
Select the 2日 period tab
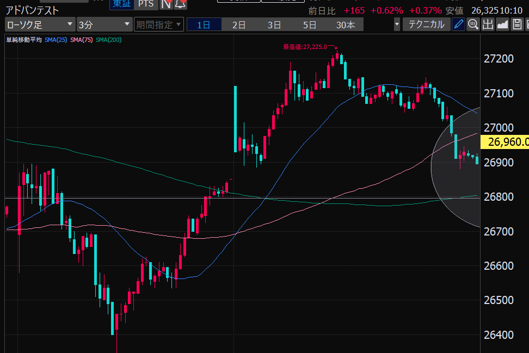pos(239,24)
